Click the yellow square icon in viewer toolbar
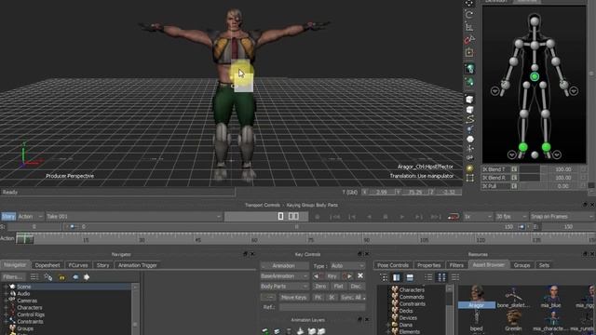This screenshot has width=596, height=335. pyautogui.click(x=469, y=52)
